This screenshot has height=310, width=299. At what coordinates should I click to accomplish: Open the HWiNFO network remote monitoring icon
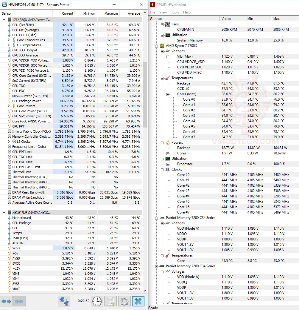click(64, 301)
